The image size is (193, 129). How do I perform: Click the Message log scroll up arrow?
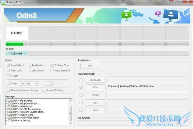point(70,101)
